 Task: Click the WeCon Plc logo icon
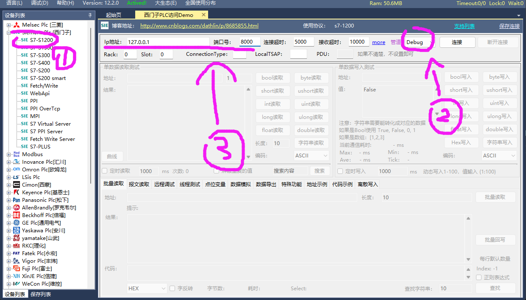click(17, 283)
